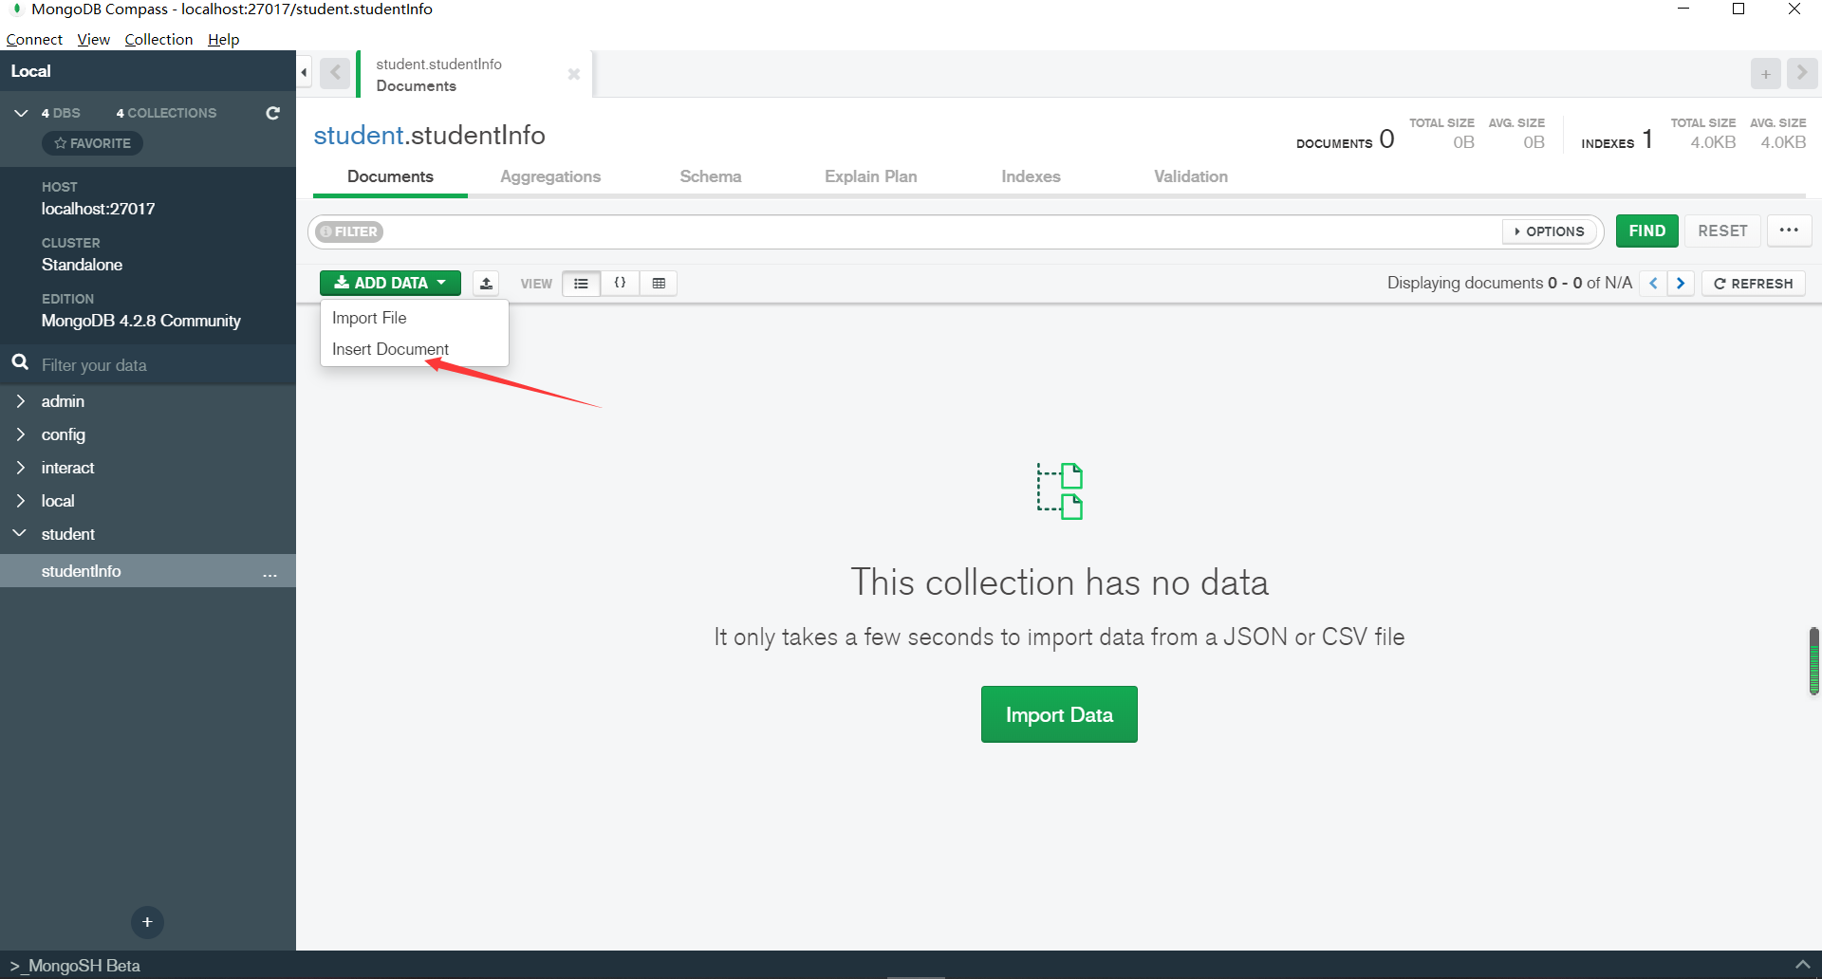Open a new tab with plus icon
This screenshot has width=1822, height=979.
[1765, 74]
